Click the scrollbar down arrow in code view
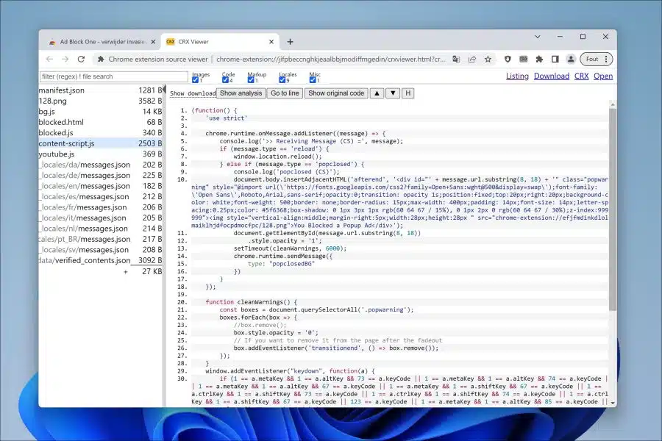The image size is (662, 441). pos(613,404)
